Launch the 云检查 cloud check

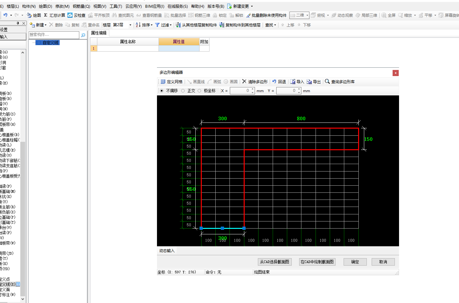point(76,15)
